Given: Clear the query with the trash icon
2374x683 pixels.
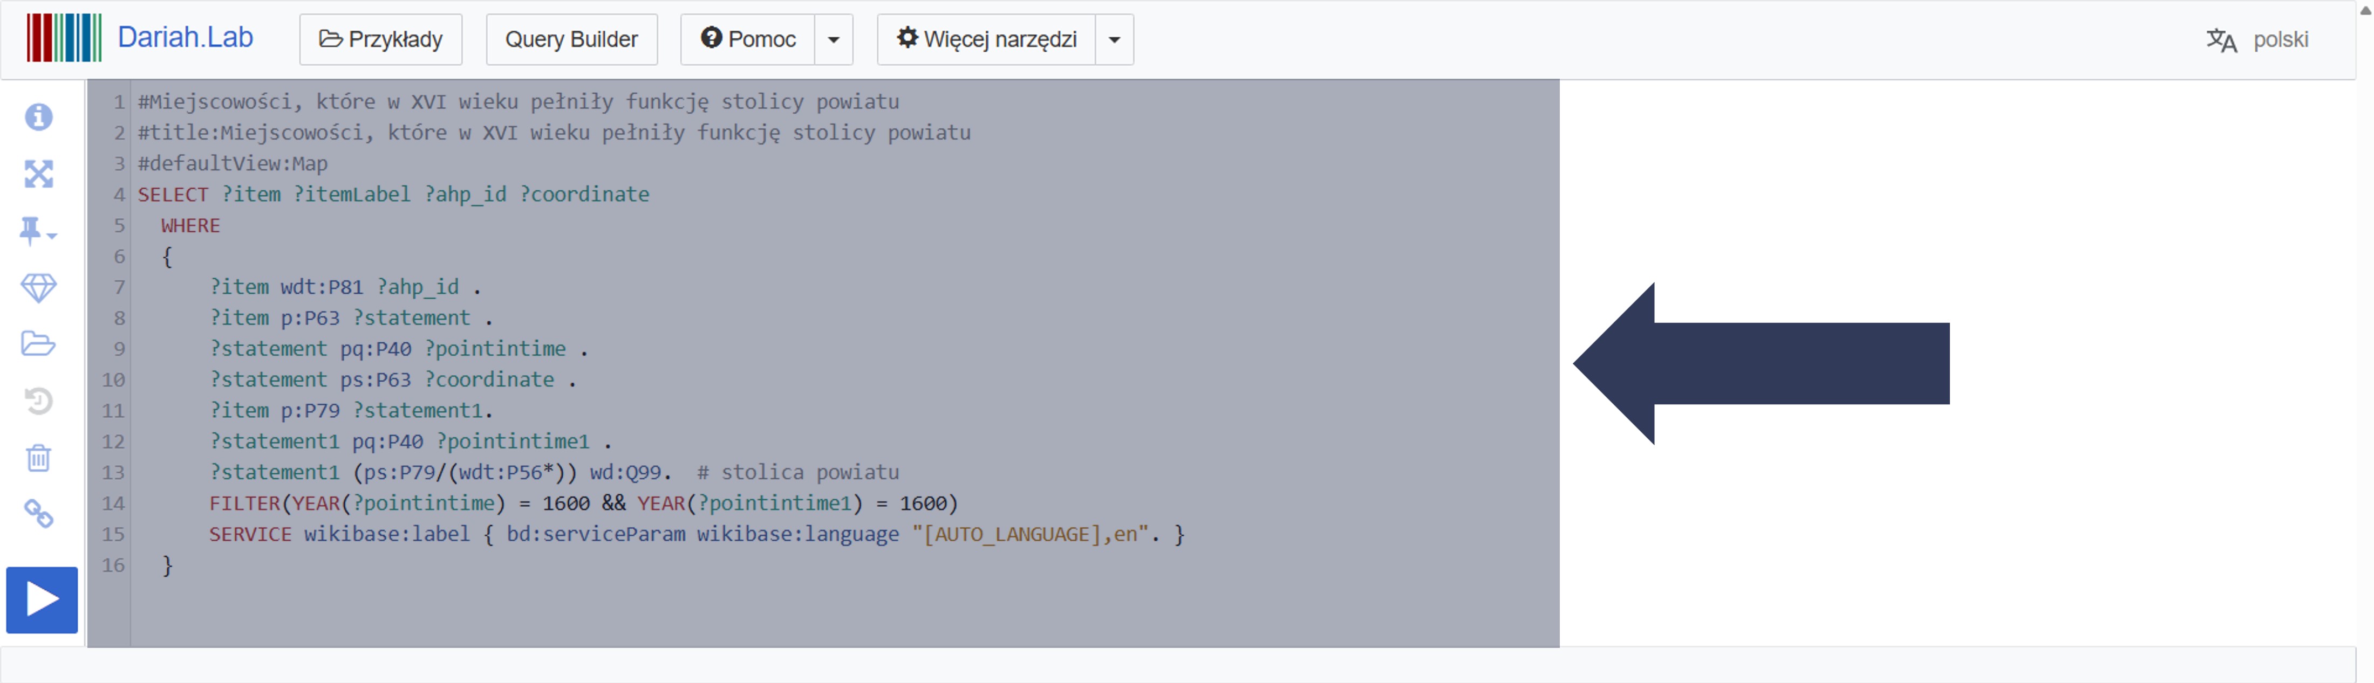Looking at the screenshot, I should [39, 458].
